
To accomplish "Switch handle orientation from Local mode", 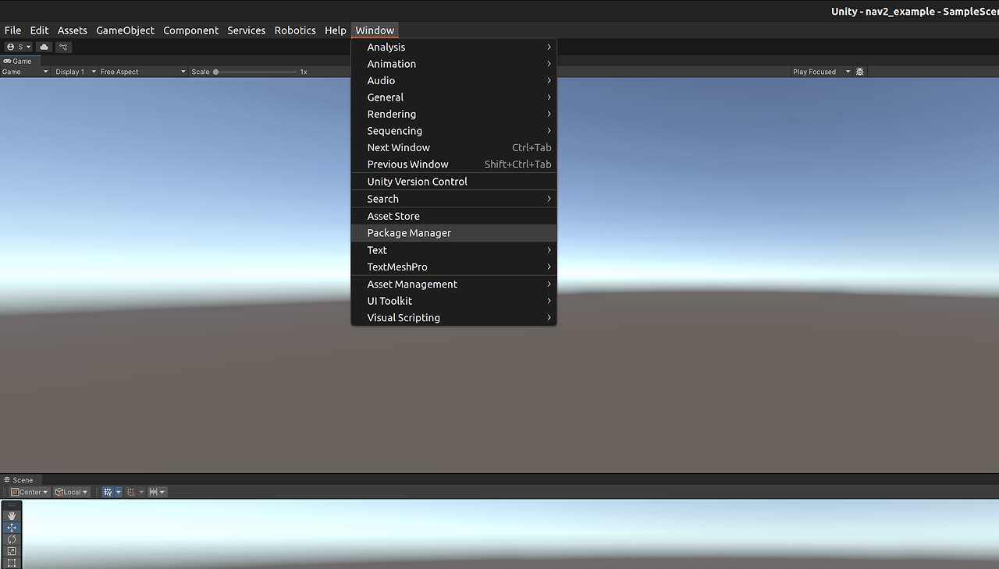I will tap(71, 491).
